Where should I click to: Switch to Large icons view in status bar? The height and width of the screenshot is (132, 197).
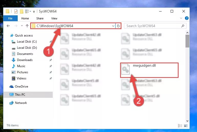[x=186, y=126]
